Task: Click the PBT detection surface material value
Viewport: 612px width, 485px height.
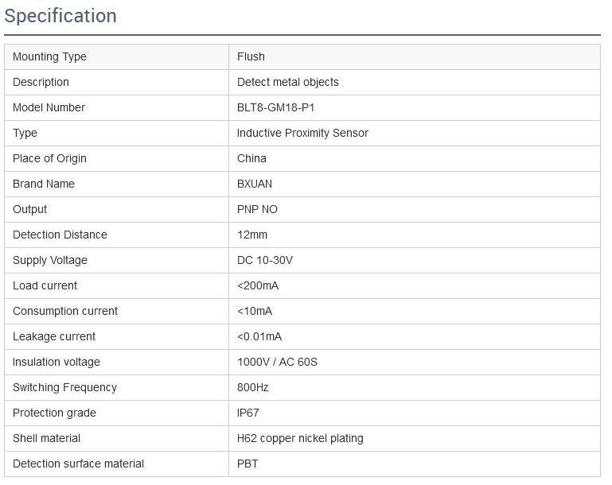Action: [x=248, y=464]
